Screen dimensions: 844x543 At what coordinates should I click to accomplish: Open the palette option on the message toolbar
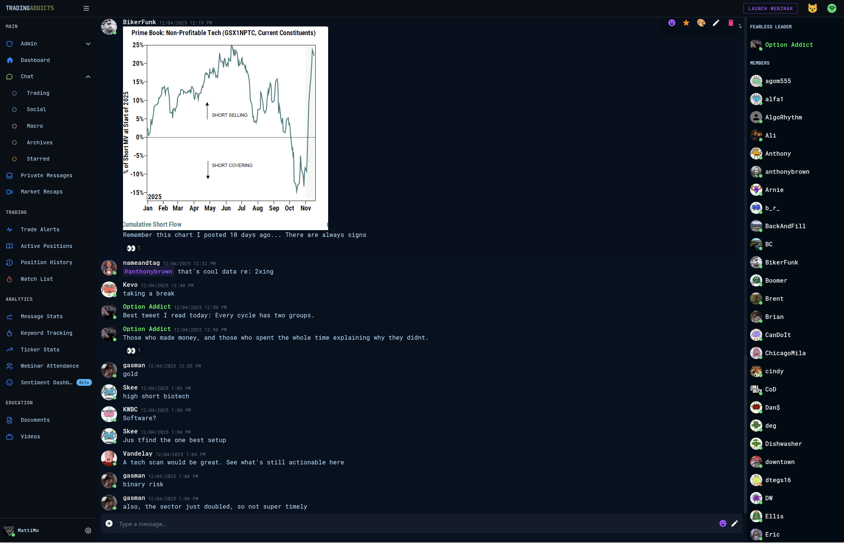[x=701, y=23]
